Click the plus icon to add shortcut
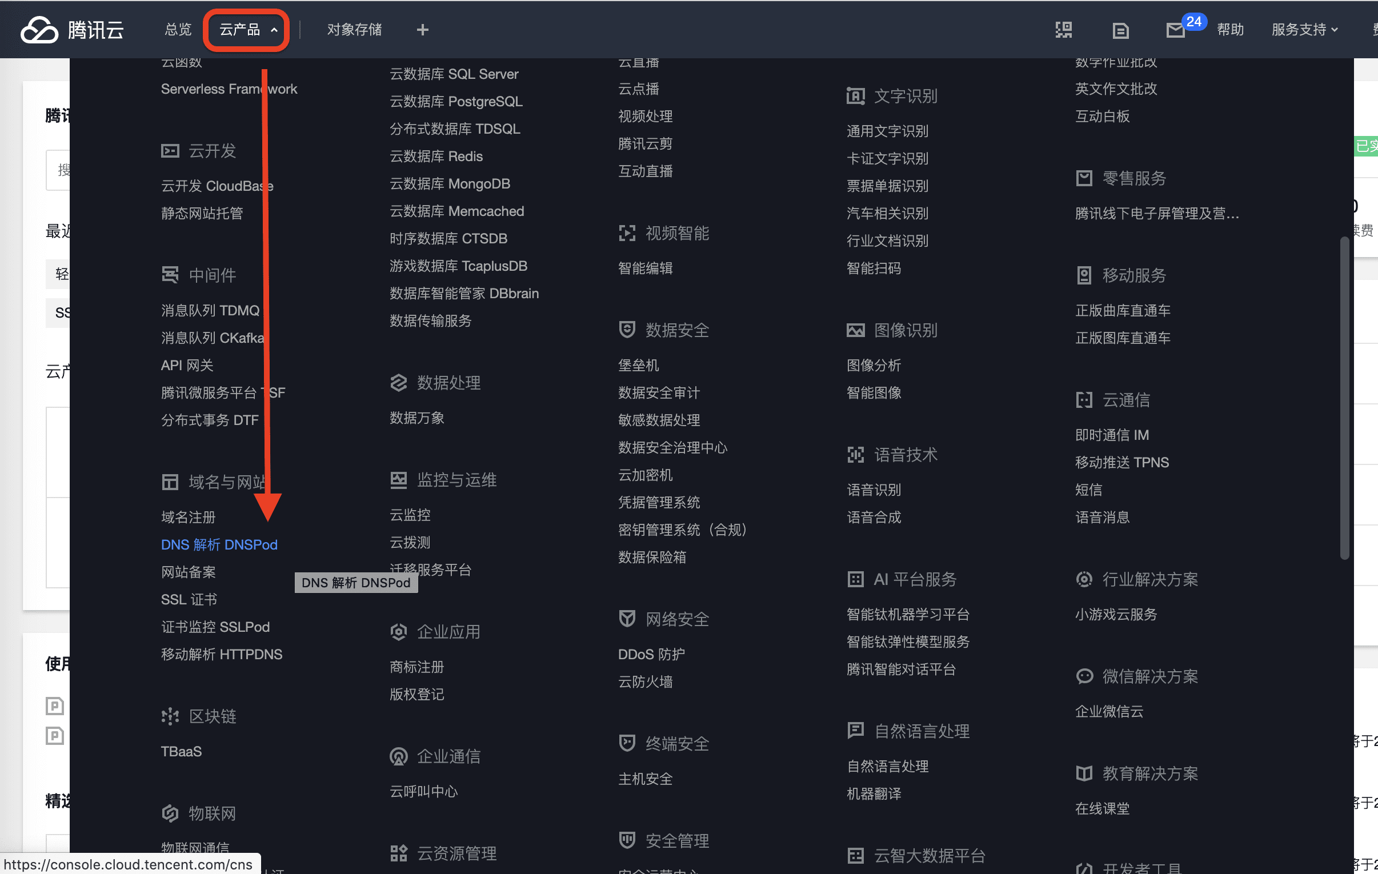This screenshot has height=874, width=1378. pos(422,30)
